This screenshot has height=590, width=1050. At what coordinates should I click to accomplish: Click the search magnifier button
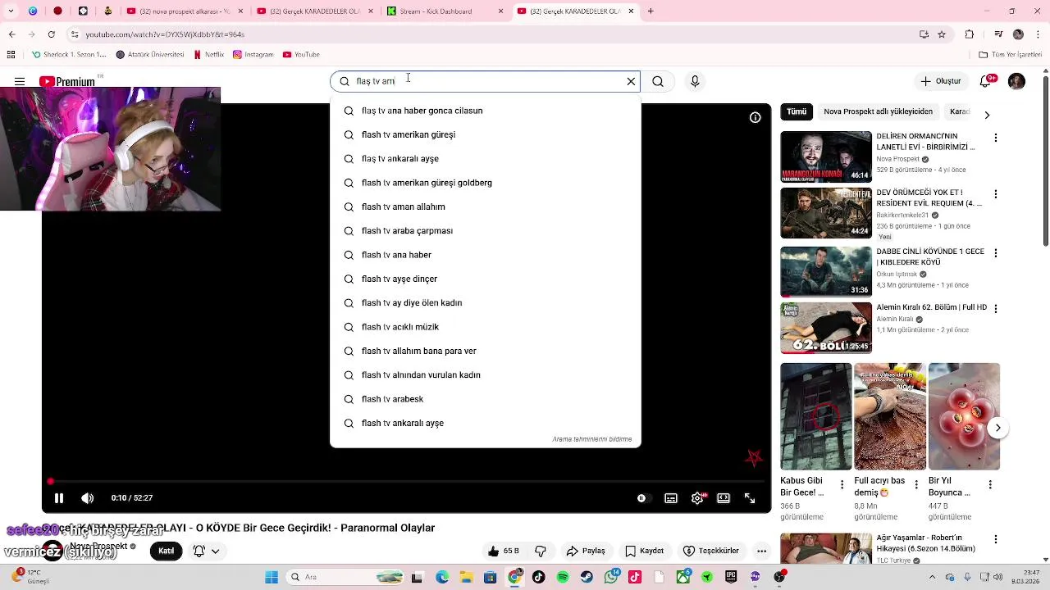click(658, 81)
